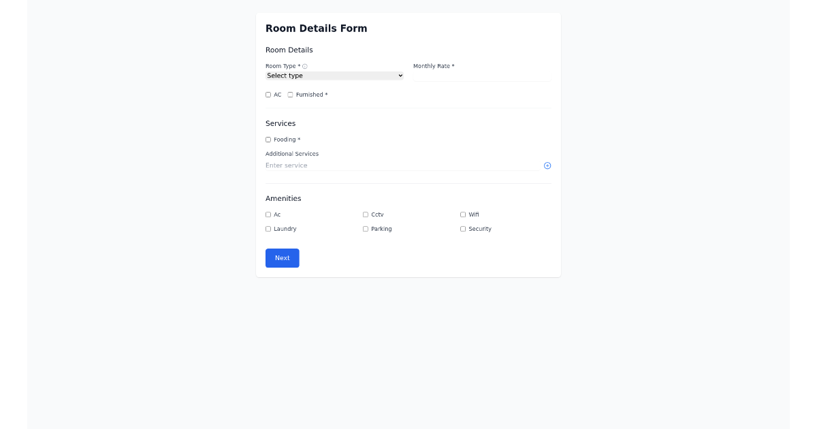Image resolution: width=817 pixels, height=429 pixels.
Task: Open the Select type dropdown
Action: click(x=334, y=76)
